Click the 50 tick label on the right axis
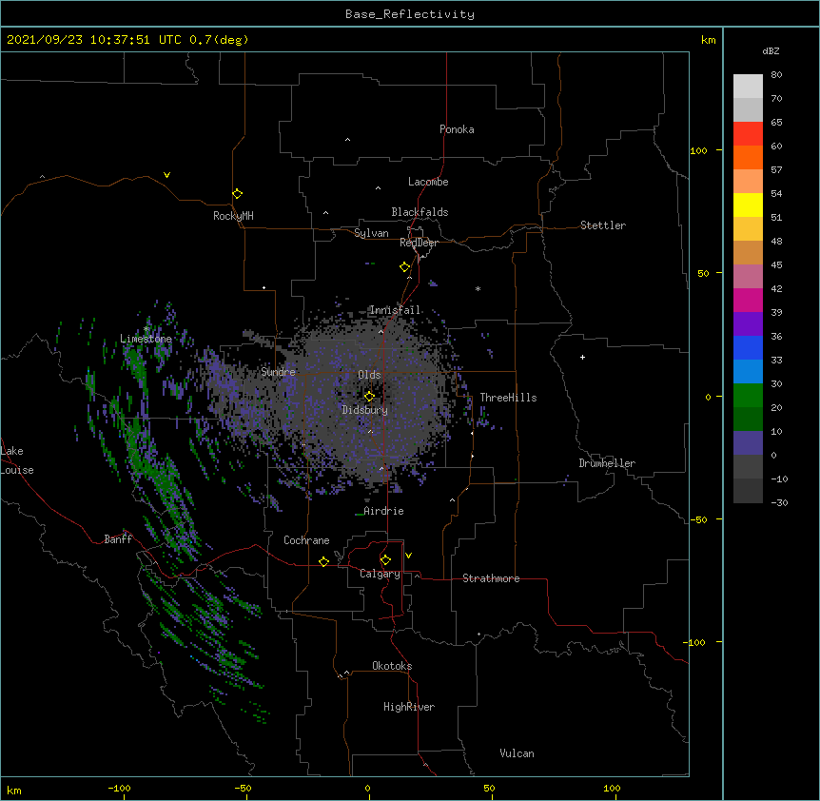Viewport: 820px width, 801px height. [703, 273]
